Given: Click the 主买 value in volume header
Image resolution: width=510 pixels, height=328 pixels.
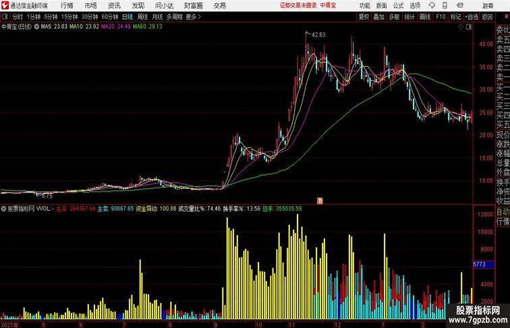Looking at the screenshot, I should (76, 209).
